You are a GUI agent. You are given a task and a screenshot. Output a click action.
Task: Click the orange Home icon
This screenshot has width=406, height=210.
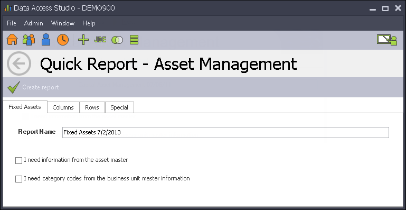pyautogui.click(x=12, y=40)
